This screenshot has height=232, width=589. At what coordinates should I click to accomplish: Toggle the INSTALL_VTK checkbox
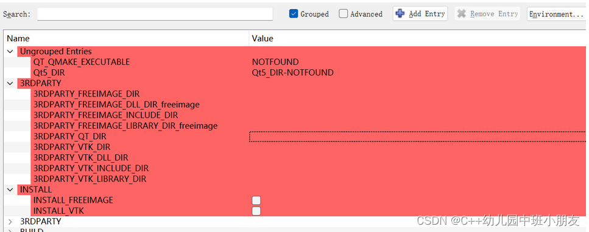(256, 211)
